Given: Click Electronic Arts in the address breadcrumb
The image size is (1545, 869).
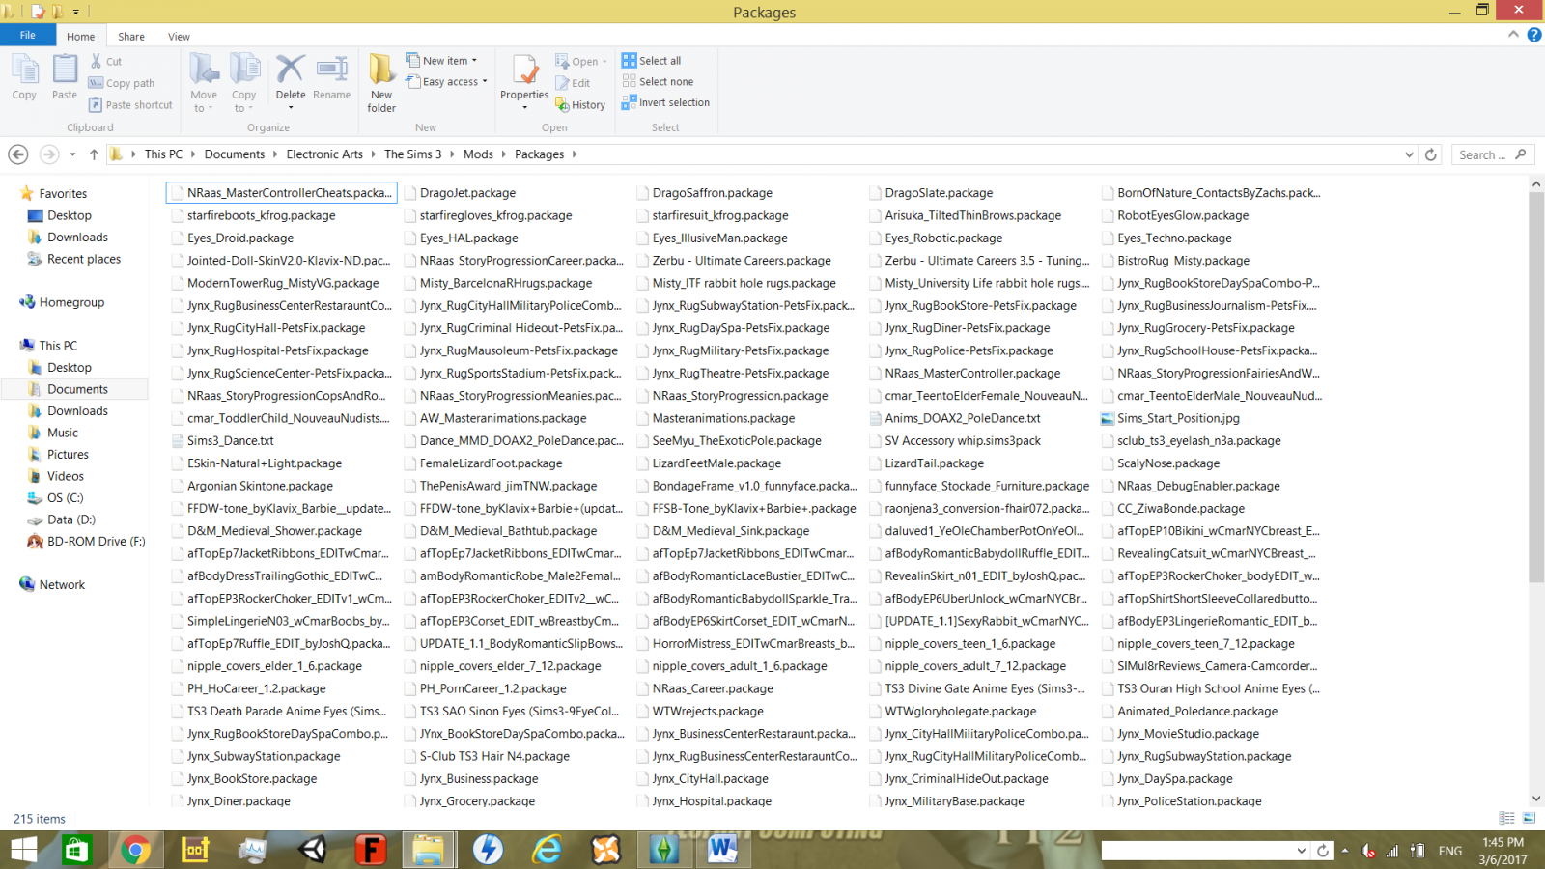Looking at the screenshot, I should coord(324,154).
